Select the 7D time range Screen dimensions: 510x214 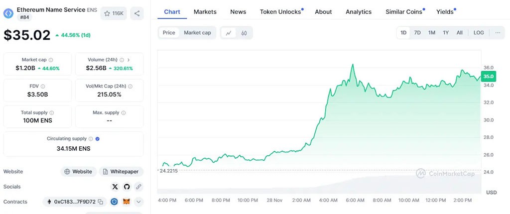coord(417,33)
